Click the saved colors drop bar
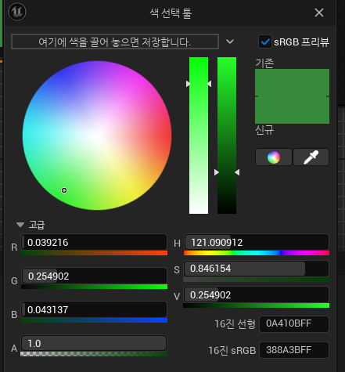The image size is (345, 372). tap(115, 42)
